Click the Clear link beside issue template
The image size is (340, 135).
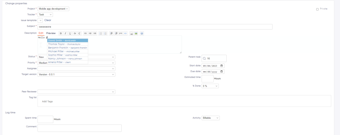tap(48, 20)
